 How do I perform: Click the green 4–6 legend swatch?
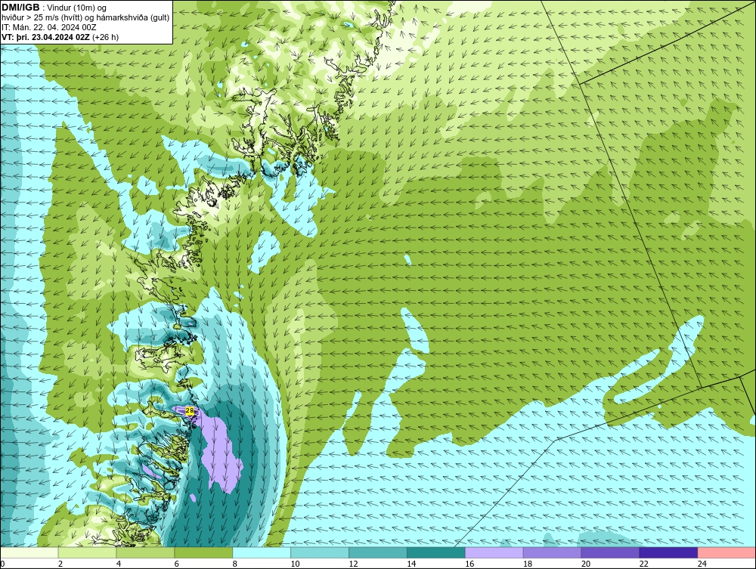(x=145, y=552)
